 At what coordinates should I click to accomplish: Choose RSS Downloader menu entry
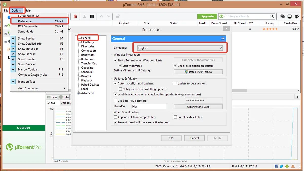tap(39, 26)
